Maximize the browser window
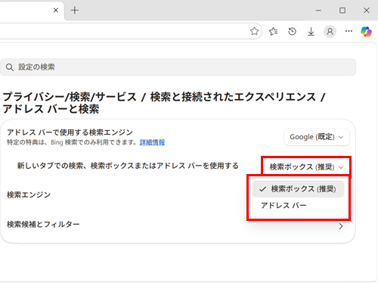 pyautogui.click(x=342, y=11)
